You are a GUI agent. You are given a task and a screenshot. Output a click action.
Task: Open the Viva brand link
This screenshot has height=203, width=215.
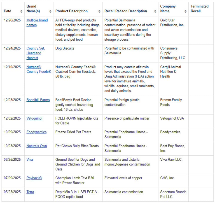(30, 160)
